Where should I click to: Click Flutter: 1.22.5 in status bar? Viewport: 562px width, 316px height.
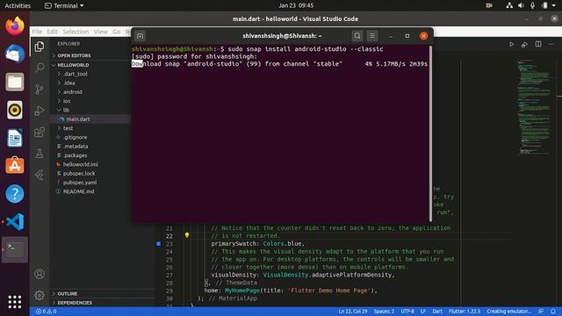coord(465,312)
